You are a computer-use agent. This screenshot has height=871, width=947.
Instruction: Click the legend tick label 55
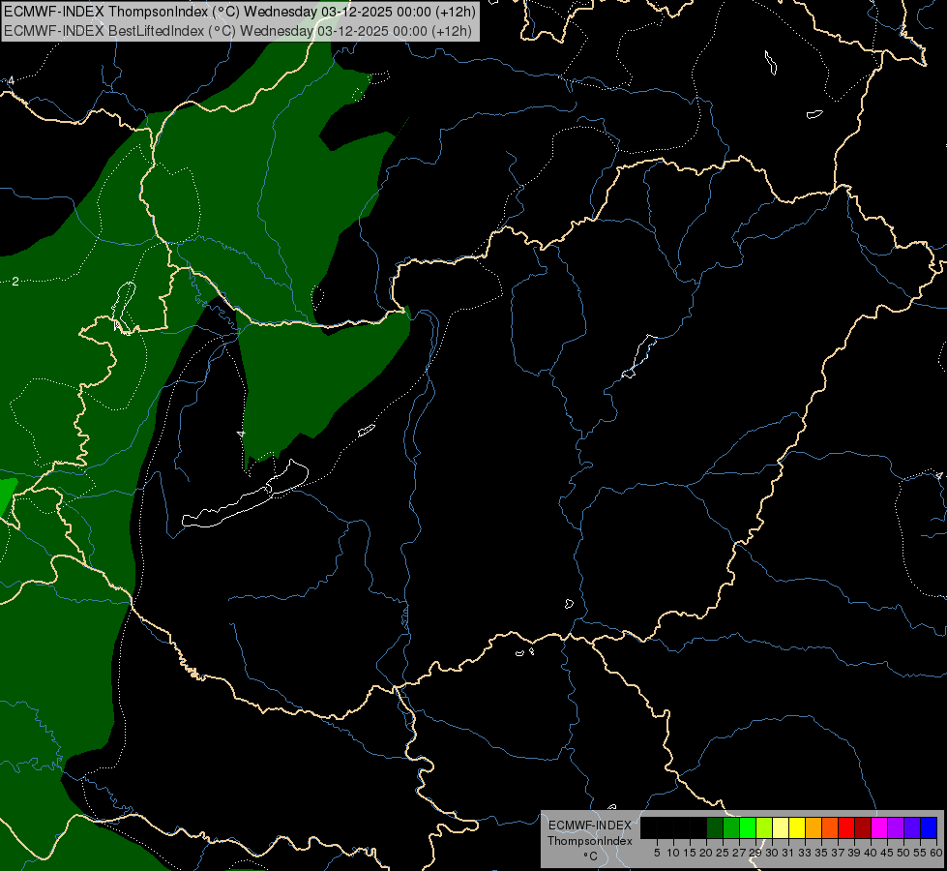(x=920, y=853)
